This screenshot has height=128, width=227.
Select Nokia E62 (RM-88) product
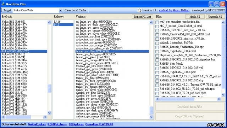tap(24, 22)
